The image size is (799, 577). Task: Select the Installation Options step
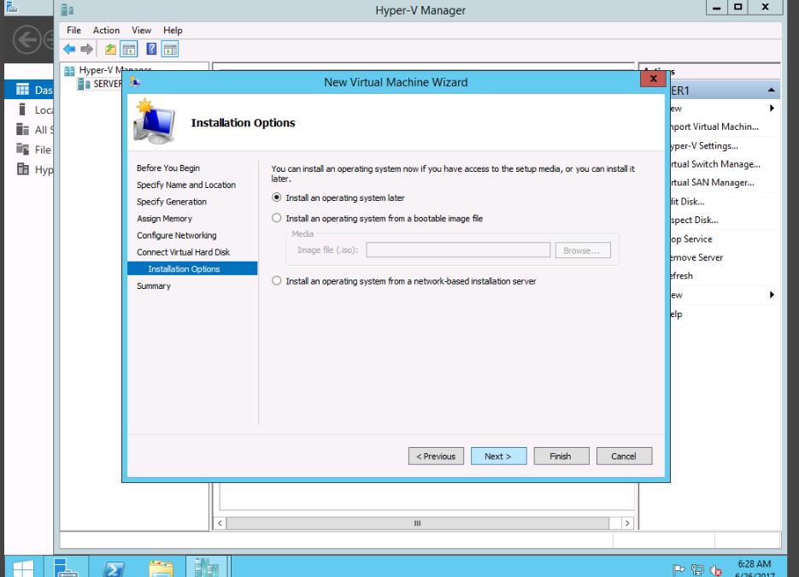click(192, 268)
